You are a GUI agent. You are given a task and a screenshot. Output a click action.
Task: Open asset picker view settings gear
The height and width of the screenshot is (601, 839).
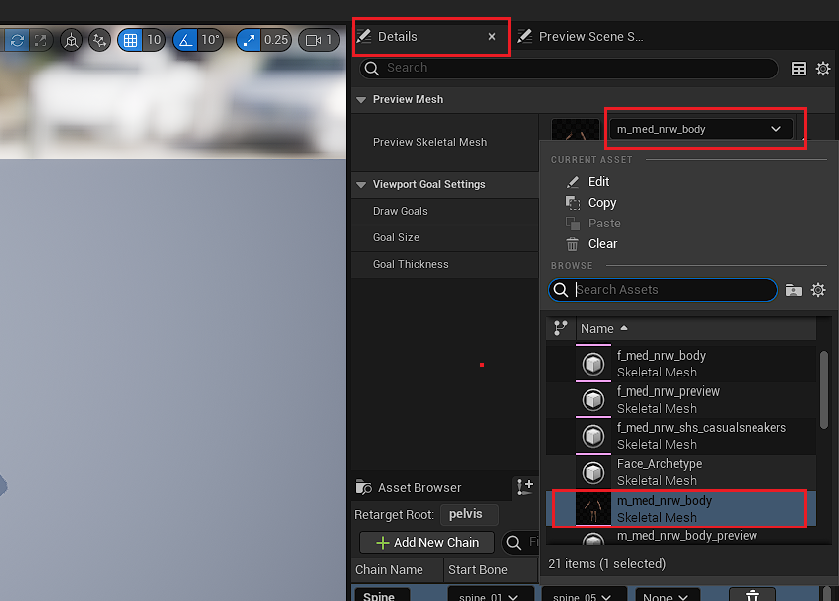[x=818, y=290]
